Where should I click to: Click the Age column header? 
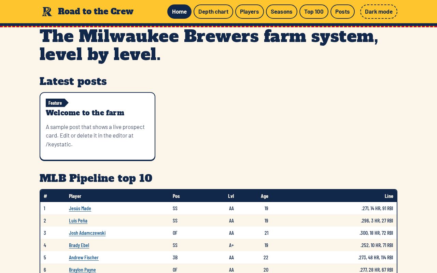click(x=265, y=196)
